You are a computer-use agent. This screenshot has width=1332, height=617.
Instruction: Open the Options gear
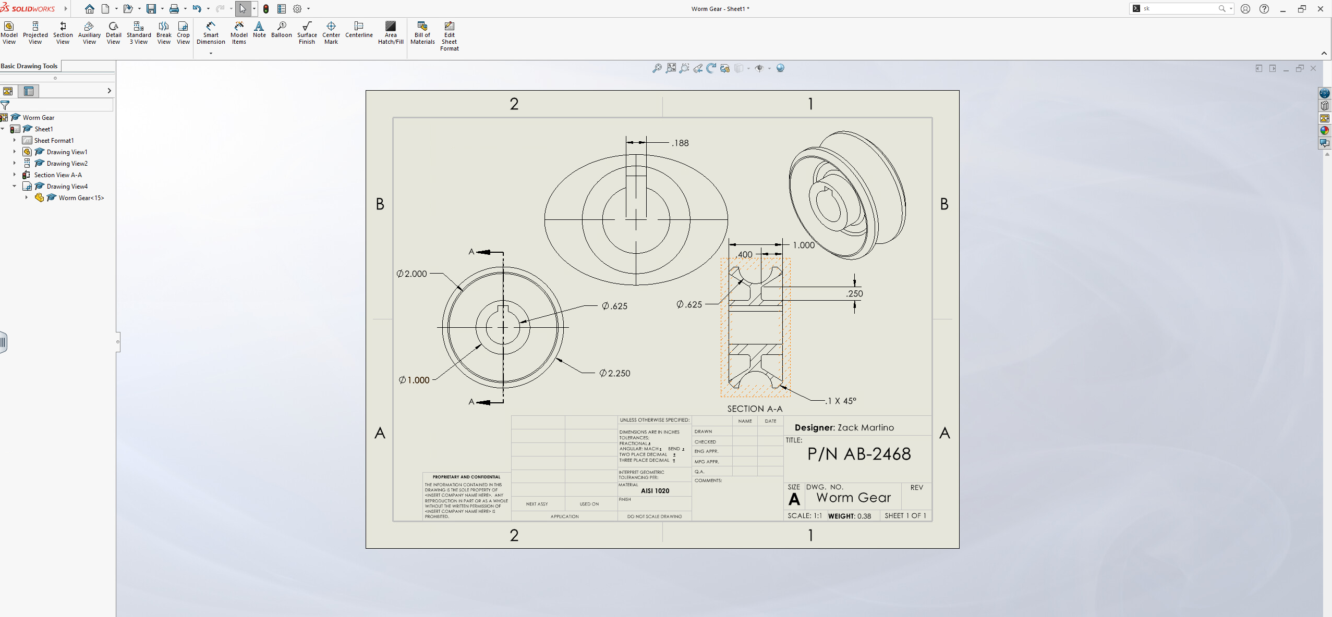click(x=297, y=9)
